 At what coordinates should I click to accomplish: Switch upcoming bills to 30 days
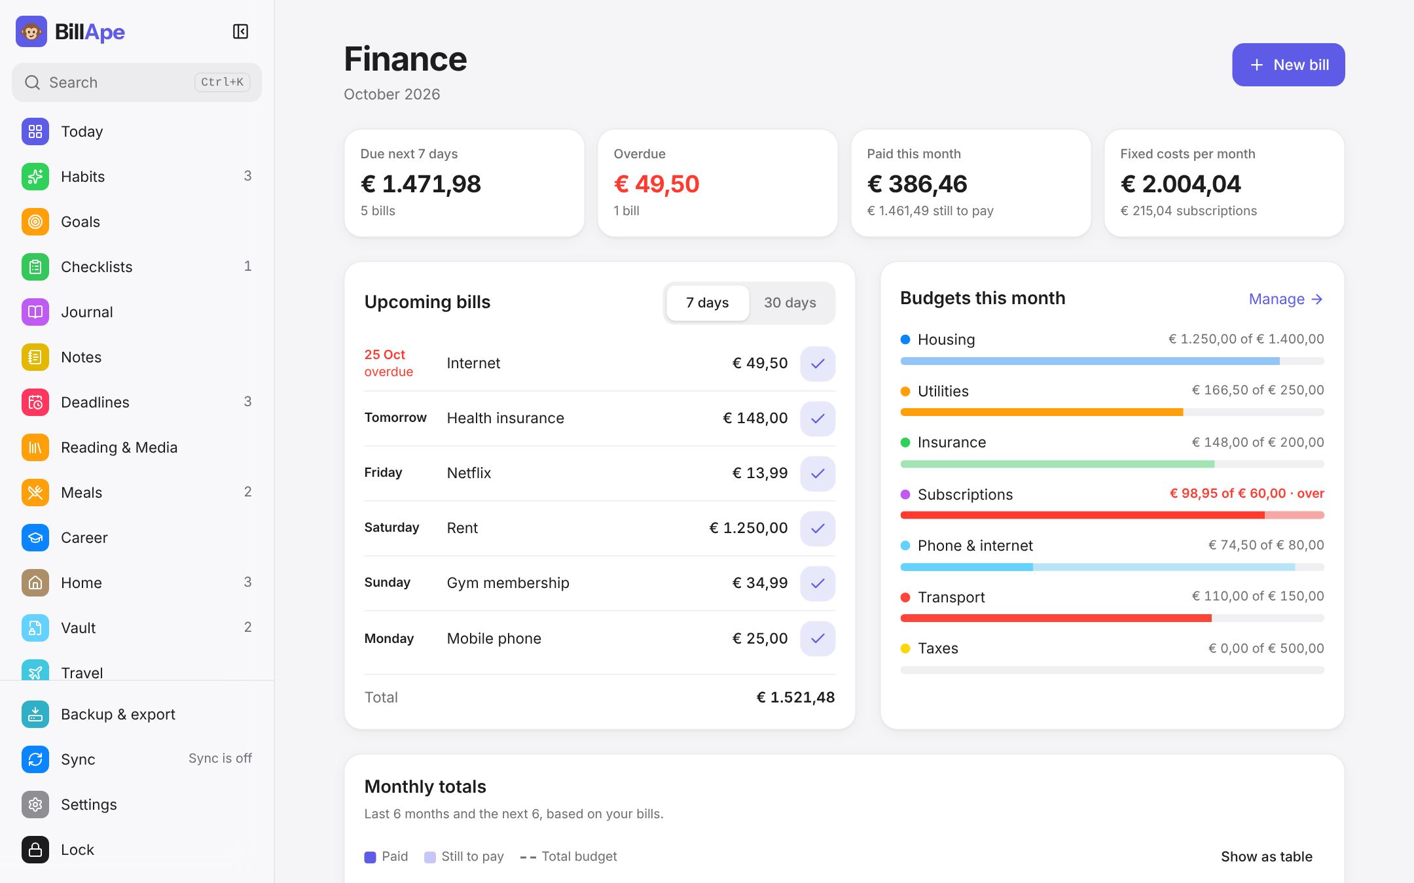point(790,303)
